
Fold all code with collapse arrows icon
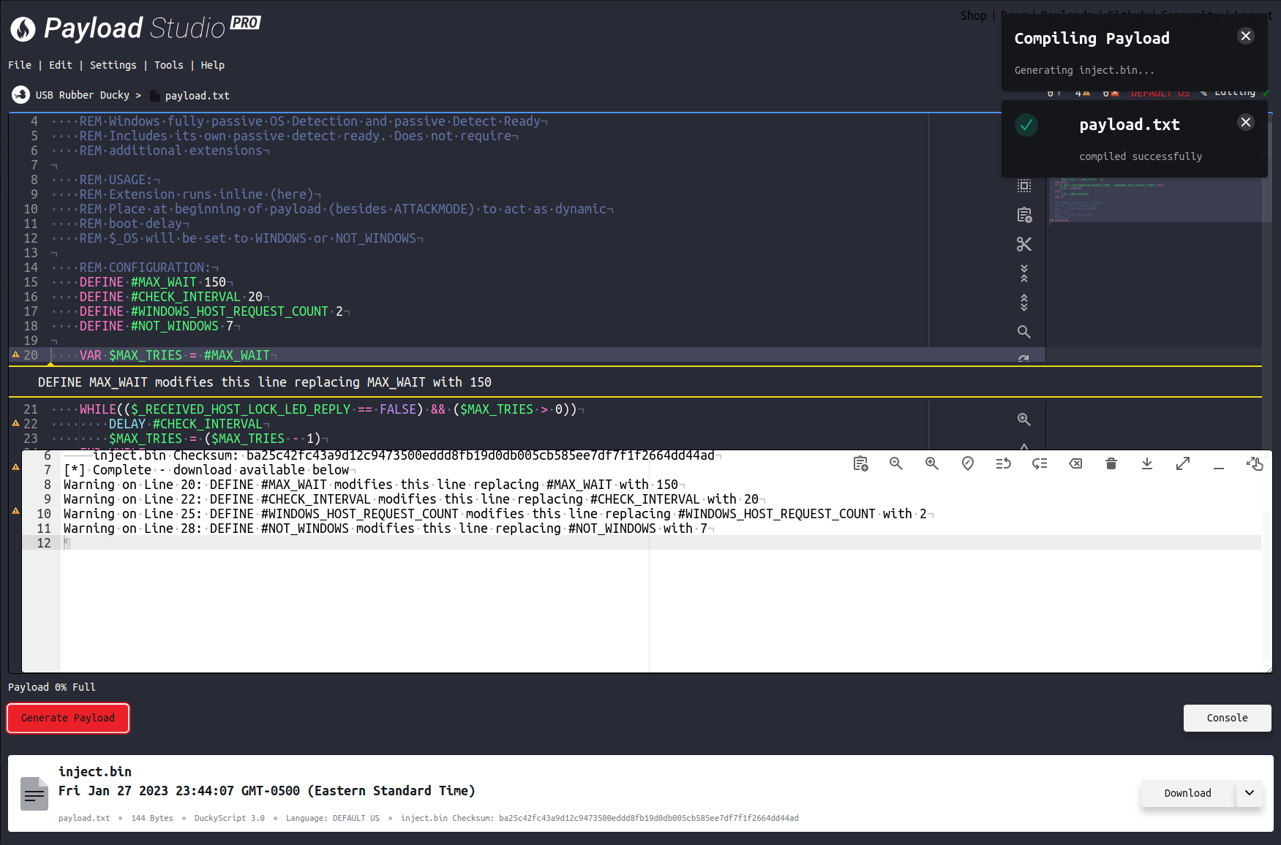coord(1024,273)
